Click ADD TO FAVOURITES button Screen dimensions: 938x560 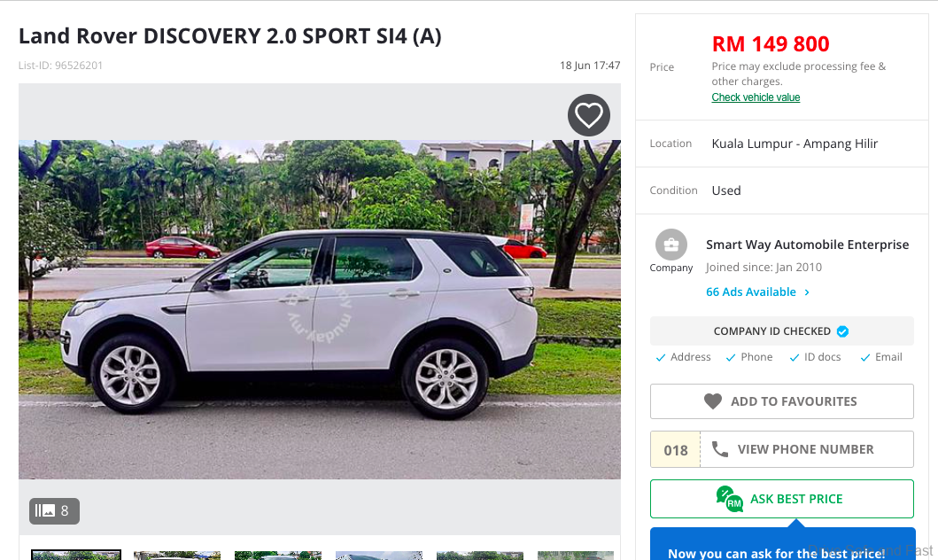tap(782, 401)
